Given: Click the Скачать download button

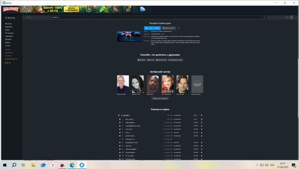Looking at the screenshot, I should [x=169, y=28].
